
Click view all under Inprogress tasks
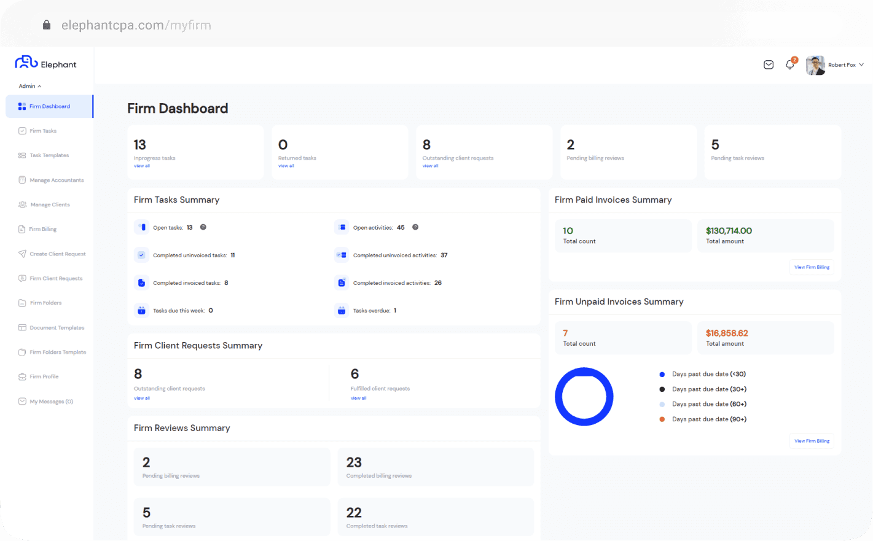click(142, 166)
